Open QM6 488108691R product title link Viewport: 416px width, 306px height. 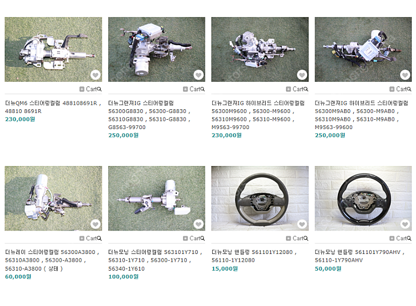[53, 107]
